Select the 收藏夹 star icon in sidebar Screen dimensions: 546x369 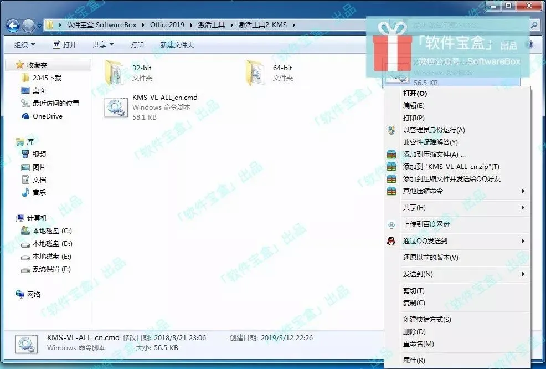(19, 65)
